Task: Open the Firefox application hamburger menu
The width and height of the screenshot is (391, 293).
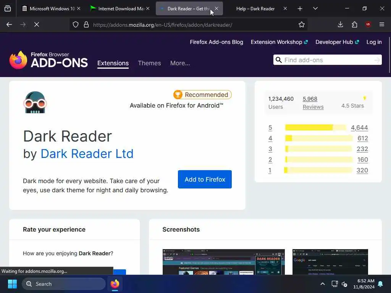Action: point(382,24)
